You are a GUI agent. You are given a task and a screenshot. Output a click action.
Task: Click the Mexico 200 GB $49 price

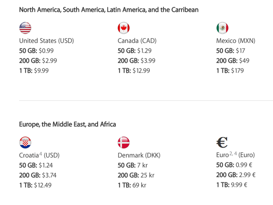[233, 61]
